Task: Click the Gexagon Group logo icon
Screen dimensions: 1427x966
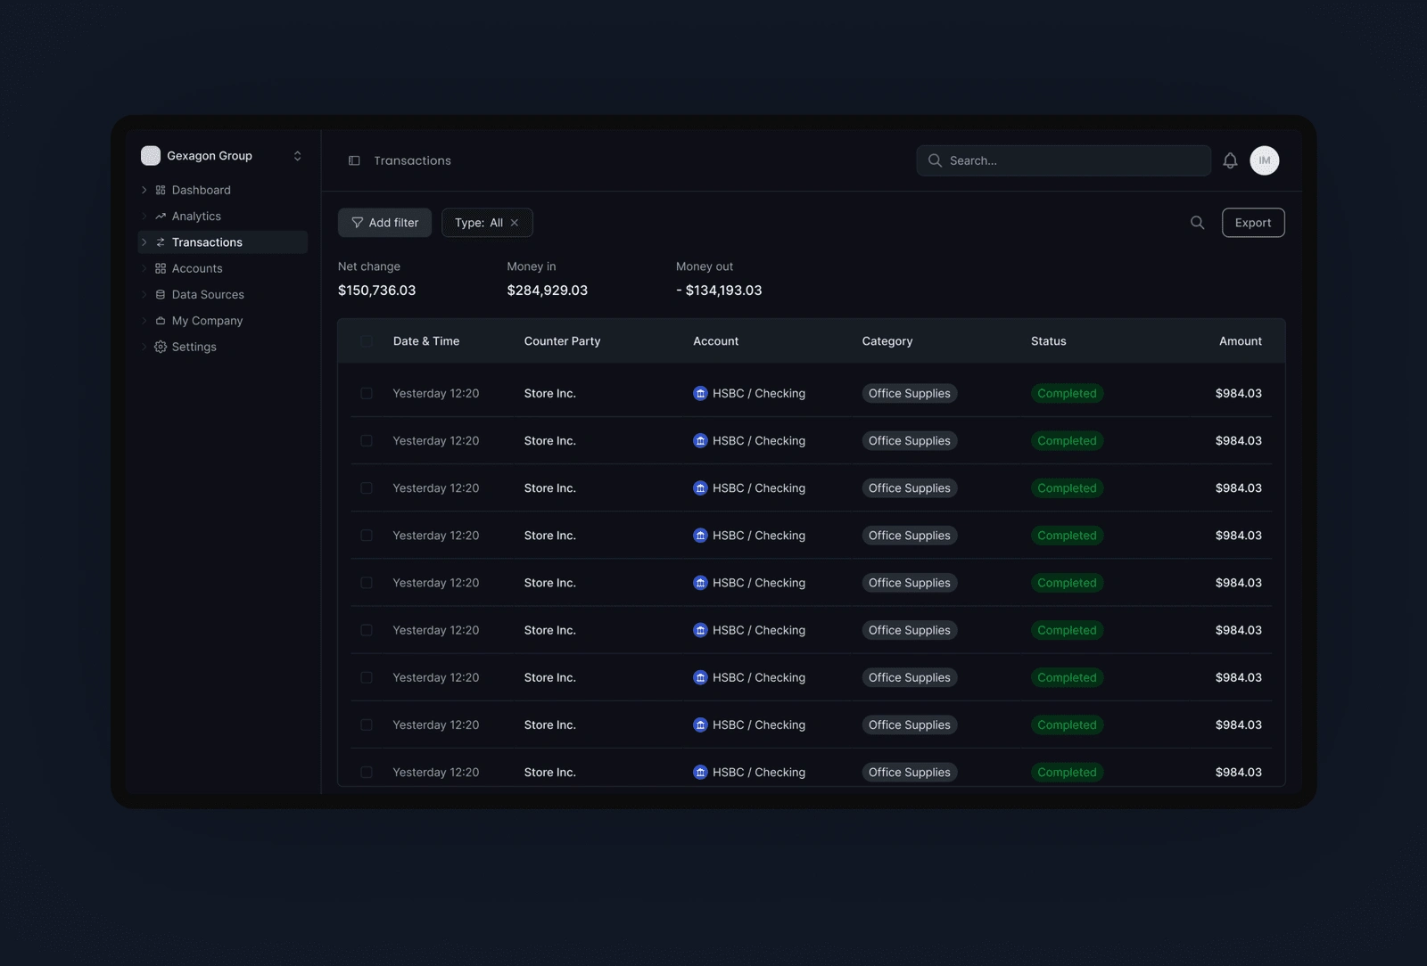Action: pos(151,156)
